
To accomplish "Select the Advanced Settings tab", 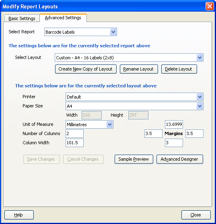I will tap(63, 18).
